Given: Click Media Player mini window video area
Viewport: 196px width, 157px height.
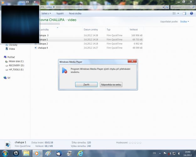Looking at the screenshot, I should 20,24.
